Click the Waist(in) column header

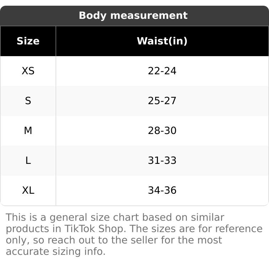coord(162,41)
